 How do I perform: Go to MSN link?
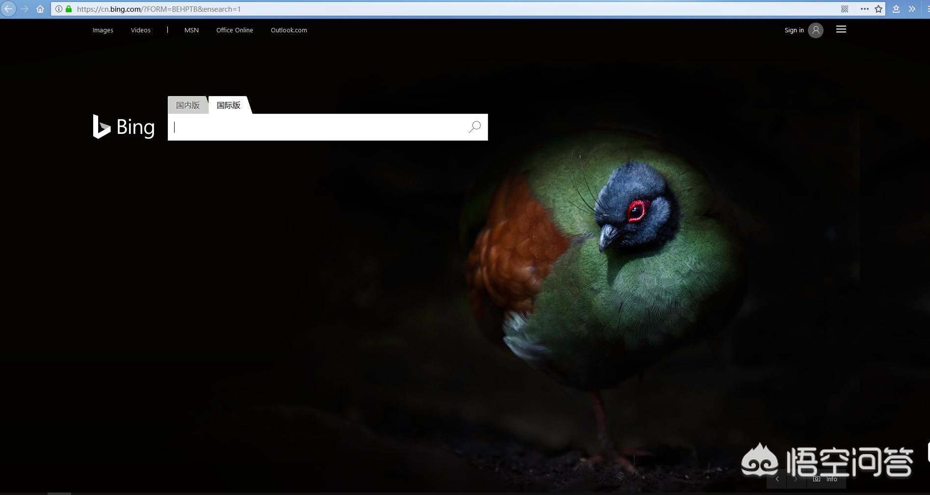click(x=191, y=30)
